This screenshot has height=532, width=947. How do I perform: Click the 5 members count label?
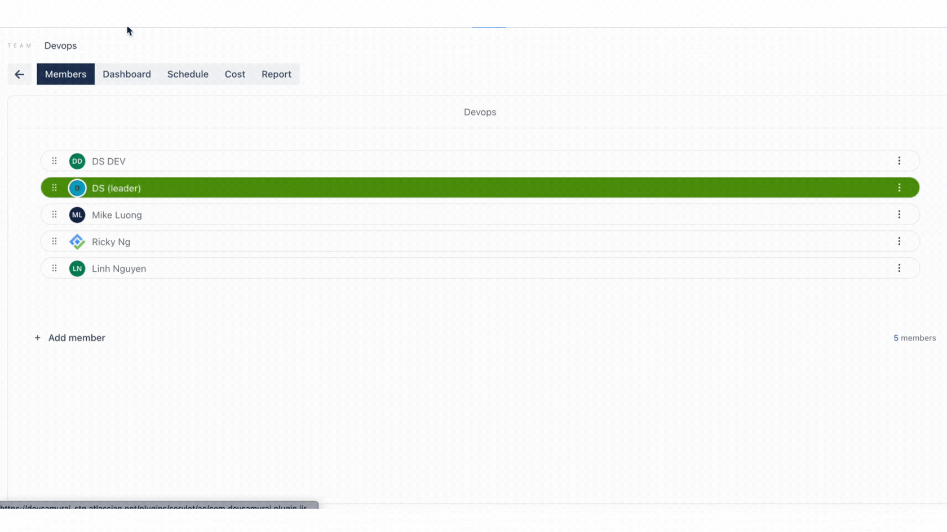(x=914, y=338)
